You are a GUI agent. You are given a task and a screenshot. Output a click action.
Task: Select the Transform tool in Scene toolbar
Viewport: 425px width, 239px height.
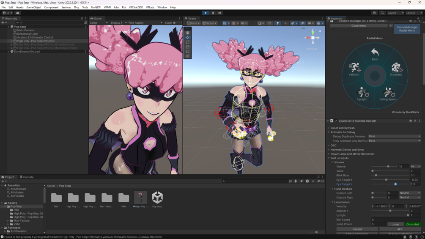pyautogui.click(x=188, y=56)
